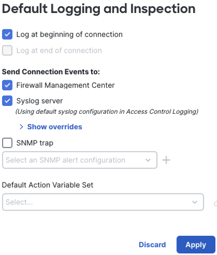
Task: Uncheck Log at beginning of connection checkbox
Action: 7,34
